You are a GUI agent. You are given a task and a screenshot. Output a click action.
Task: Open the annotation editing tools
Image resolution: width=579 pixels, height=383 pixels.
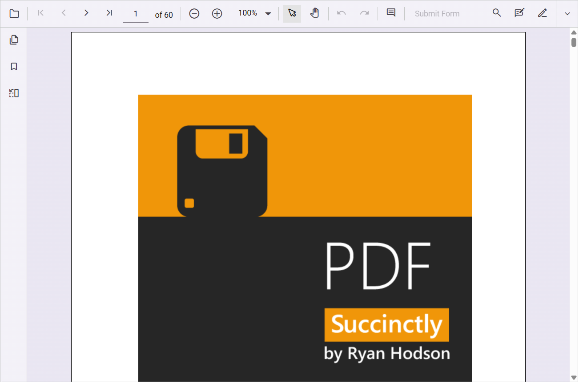(x=519, y=13)
